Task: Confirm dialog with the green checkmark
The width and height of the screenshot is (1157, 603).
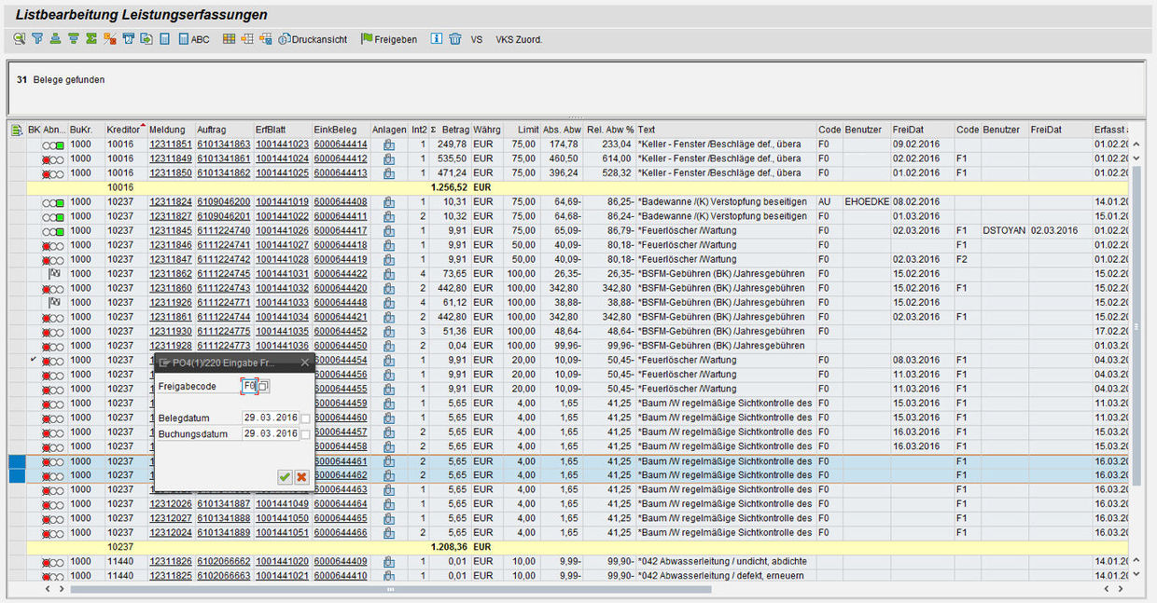Action: click(285, 476)
